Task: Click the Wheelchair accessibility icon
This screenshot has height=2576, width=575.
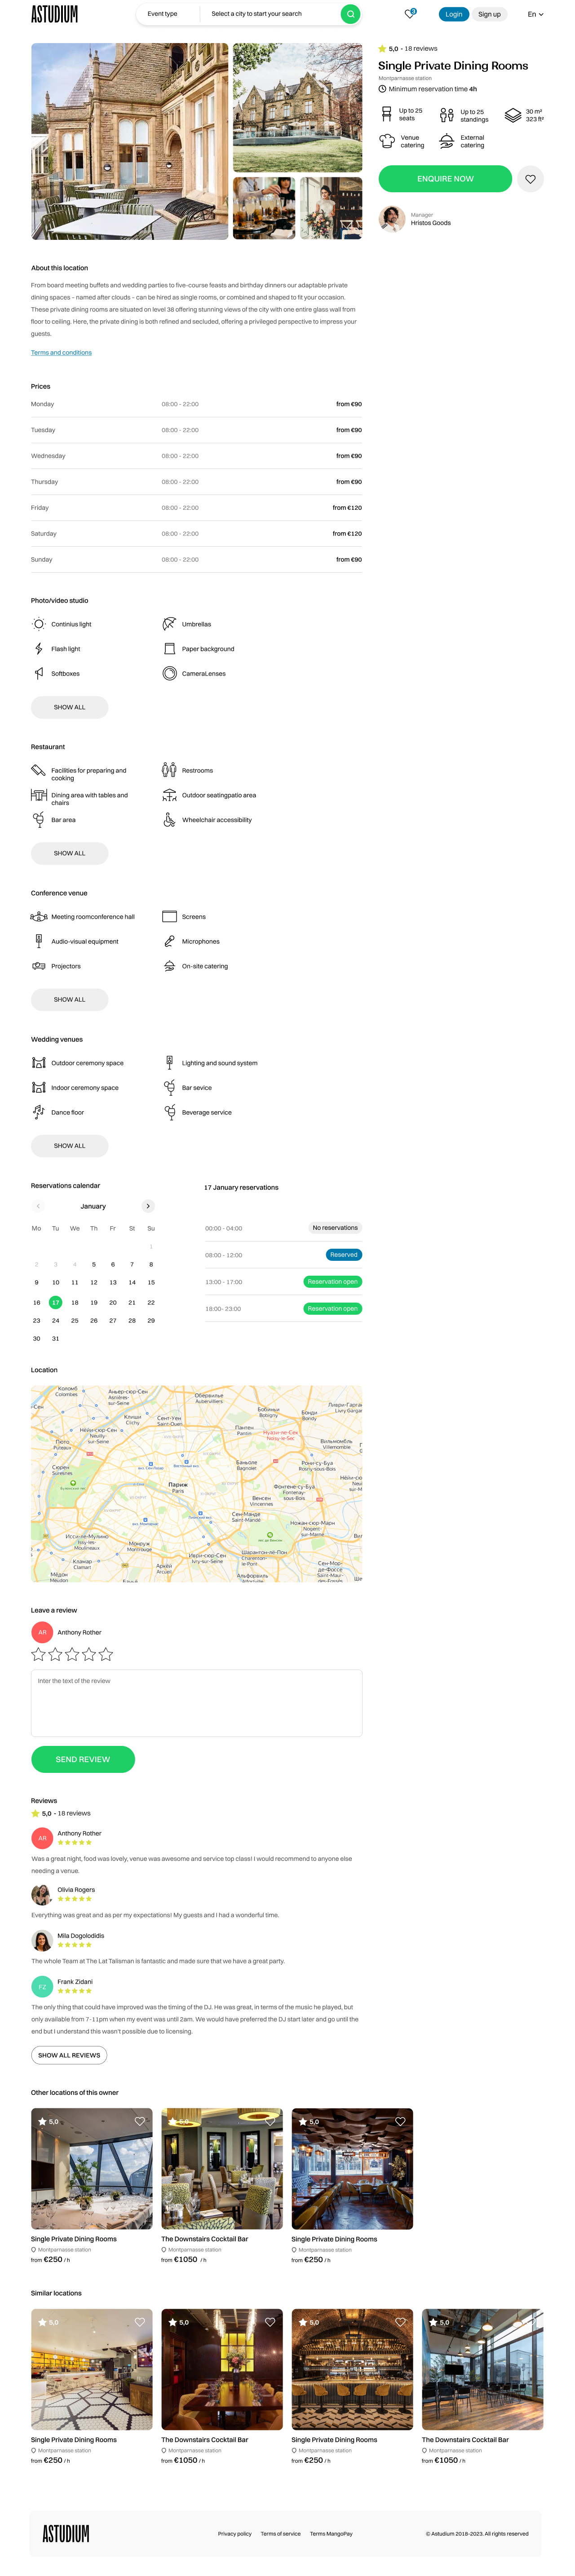Action: [170, 820]
